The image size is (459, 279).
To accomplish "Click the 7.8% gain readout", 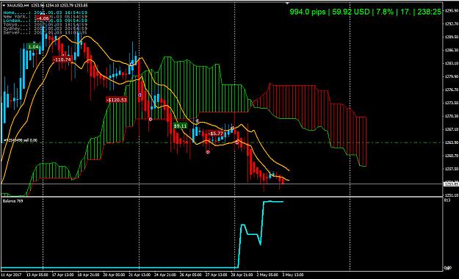I will click(x=385, y=12).
